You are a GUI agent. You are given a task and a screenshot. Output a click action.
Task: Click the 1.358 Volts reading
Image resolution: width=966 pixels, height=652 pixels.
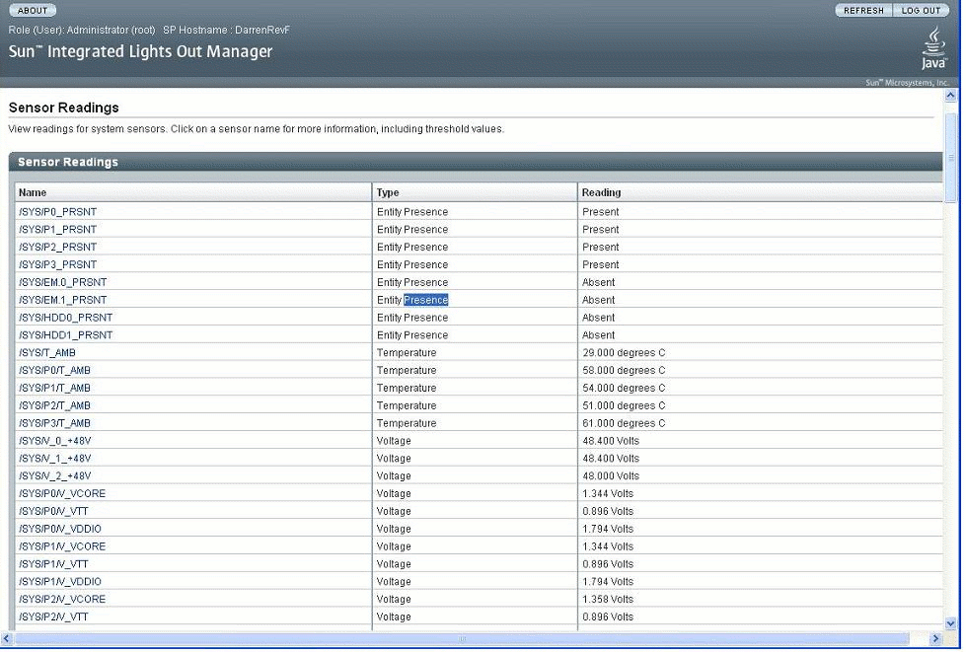[608, 600]
